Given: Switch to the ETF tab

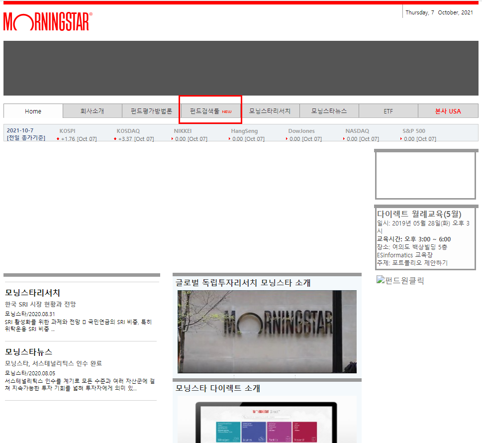Looking at the screenshot, I should (388, 111).
